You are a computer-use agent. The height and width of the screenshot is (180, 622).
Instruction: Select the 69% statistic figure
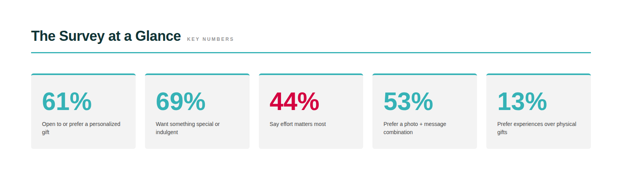[x=180, y=101]
